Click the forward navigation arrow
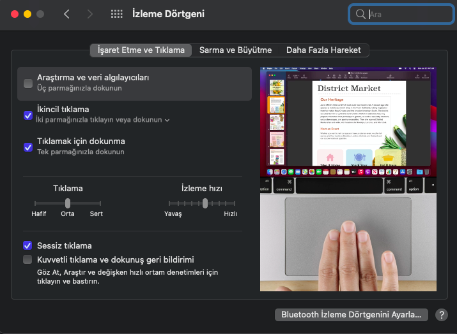The image size is (457, 334). pyautogui.click(x=89, y=14)
